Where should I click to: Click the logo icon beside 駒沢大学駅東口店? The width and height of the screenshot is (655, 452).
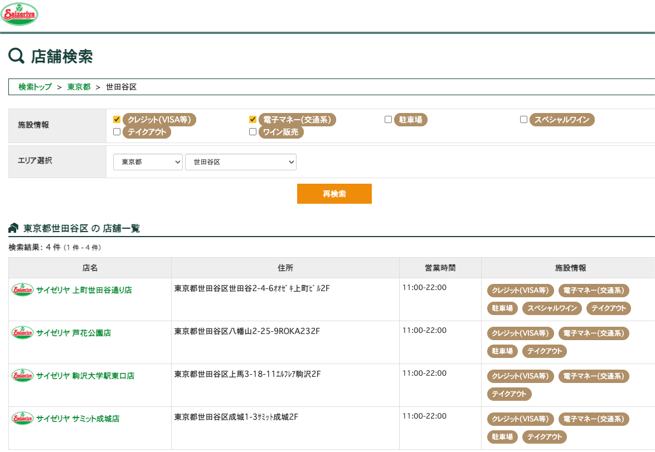(x=22, y=376)
